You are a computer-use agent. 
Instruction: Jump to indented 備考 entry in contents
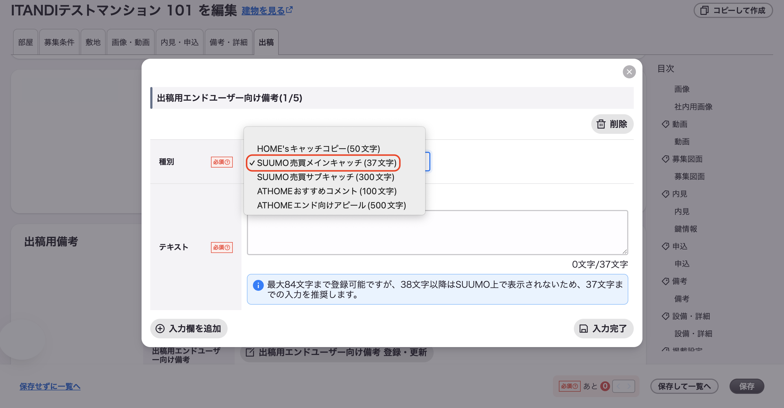682,299
